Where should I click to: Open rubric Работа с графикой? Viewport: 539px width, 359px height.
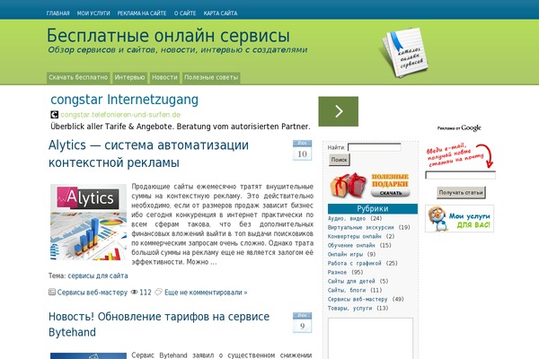355,263
